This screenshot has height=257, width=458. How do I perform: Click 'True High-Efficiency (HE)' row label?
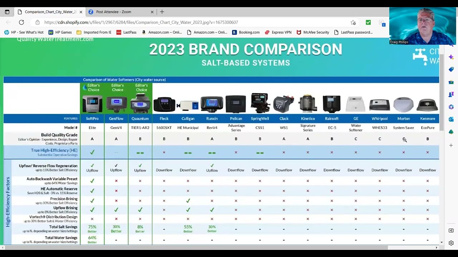pos(54,150)
